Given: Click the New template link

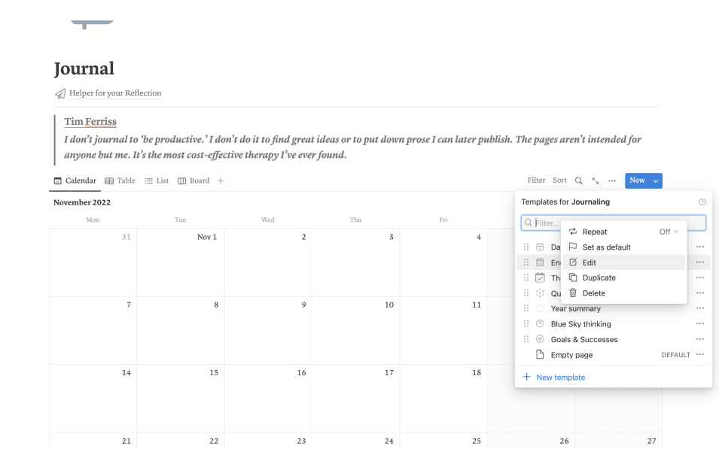Looking at the screenshot, I should [x=560, y=377].
